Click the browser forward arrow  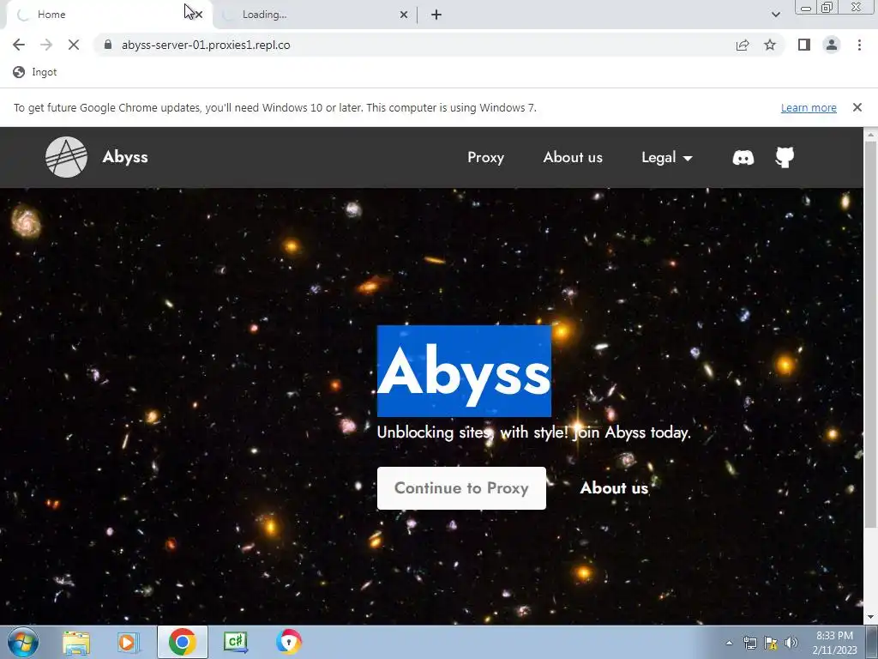coord(46,45)
